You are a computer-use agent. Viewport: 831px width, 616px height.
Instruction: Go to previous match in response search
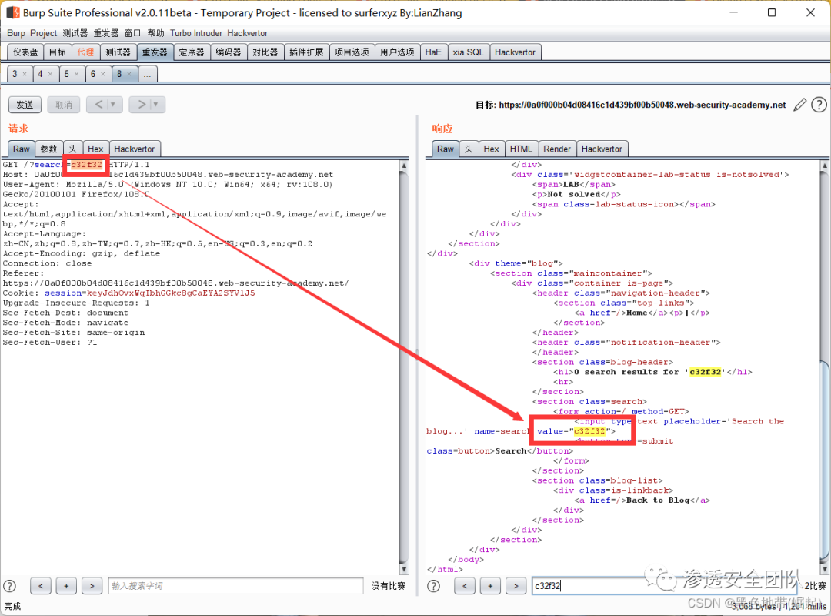click(x=465, y=586)
